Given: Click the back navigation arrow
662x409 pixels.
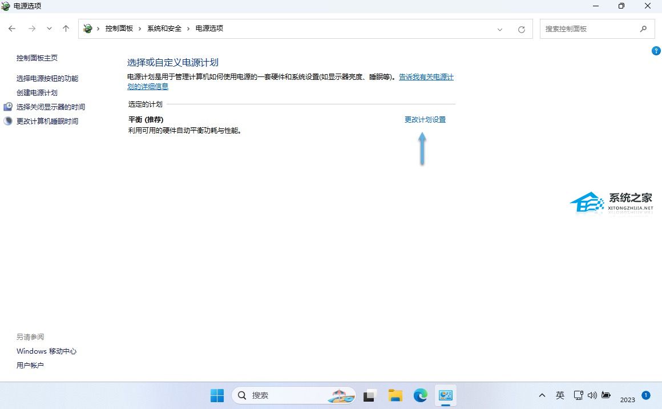Looking at the screenshot, I should point(12,29).
